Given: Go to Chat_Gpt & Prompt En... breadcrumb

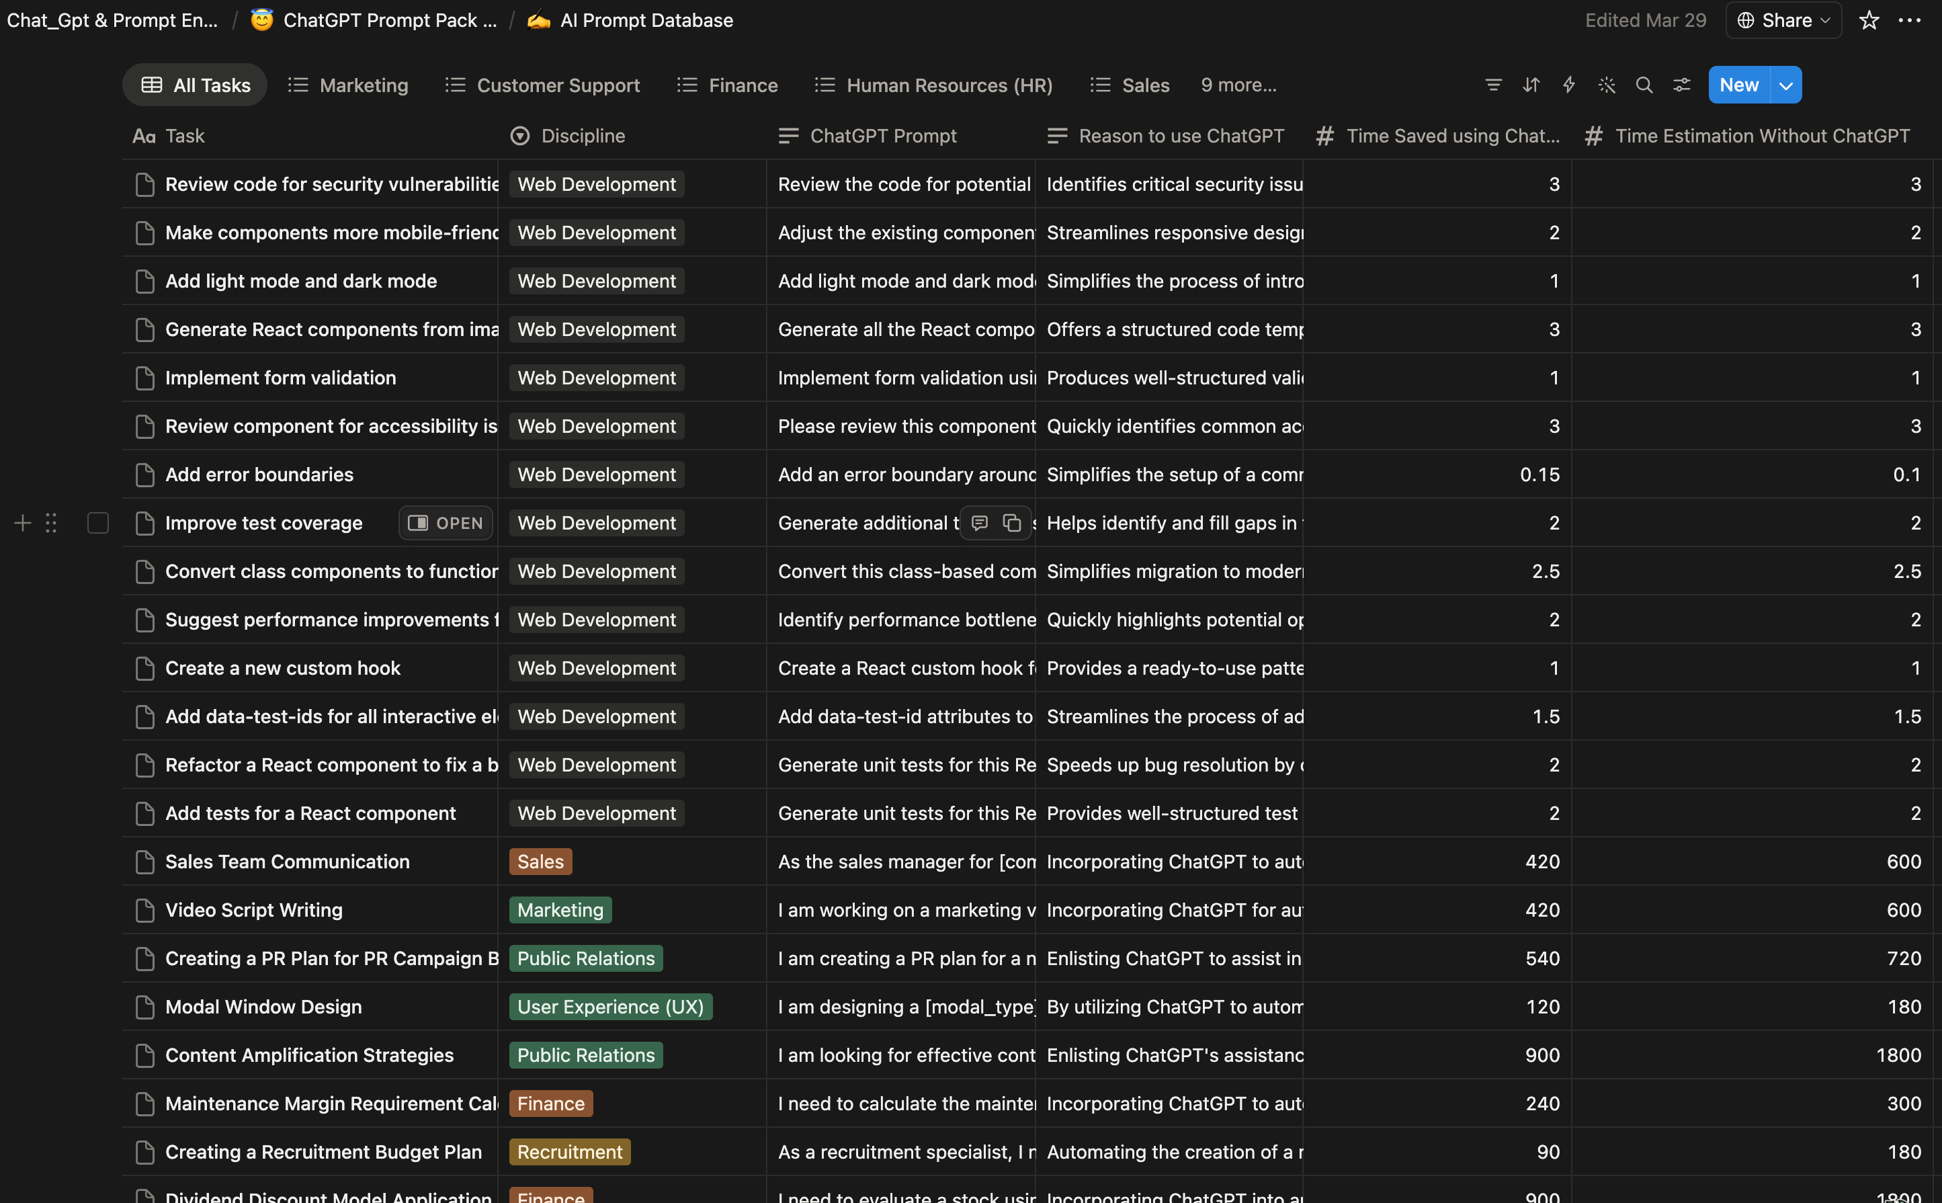Looking at the screenshot, I should [112, 20].
